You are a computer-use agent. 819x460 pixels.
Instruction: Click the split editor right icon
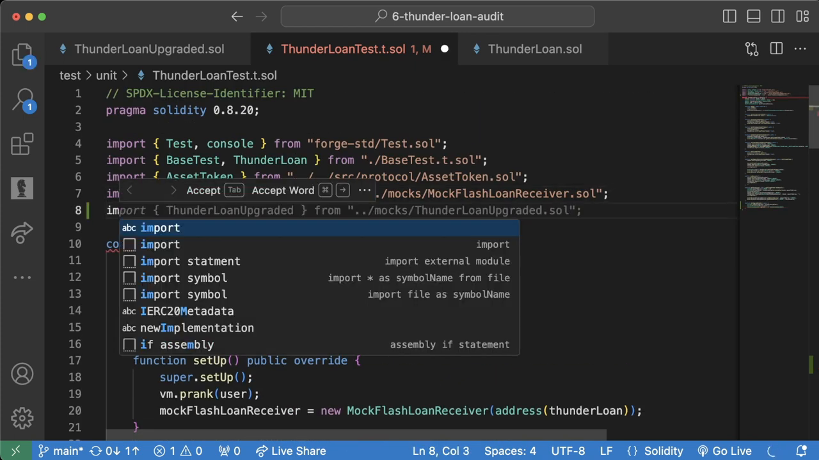776,49
